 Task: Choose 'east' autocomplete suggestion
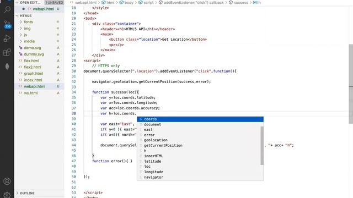[200, 130]
